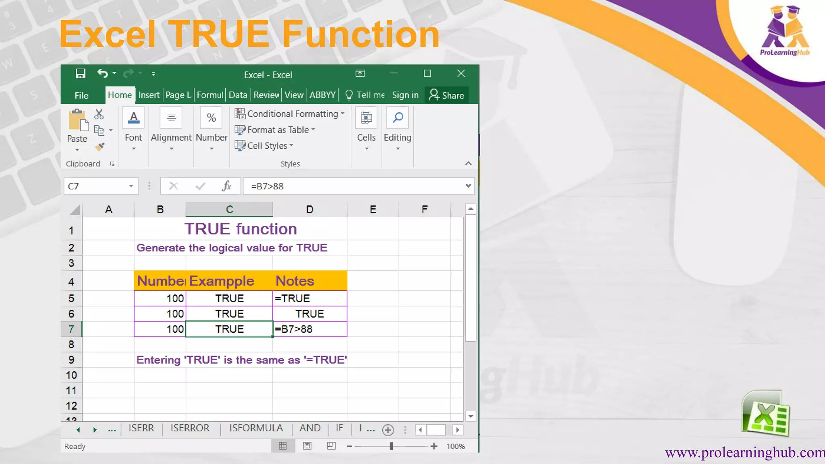Open the Font group button
The image size is (825, 464).
tap(133, 129)
